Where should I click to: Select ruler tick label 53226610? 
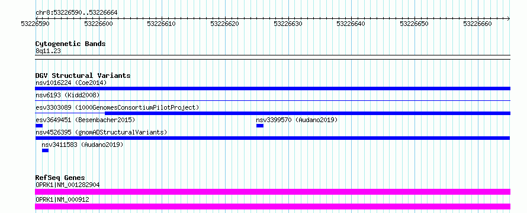tap(162, 24)
